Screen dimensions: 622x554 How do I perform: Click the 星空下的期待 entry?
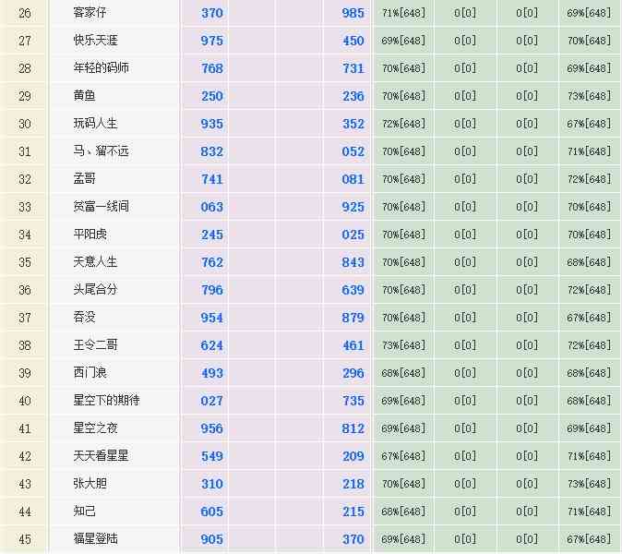point(107,401)
